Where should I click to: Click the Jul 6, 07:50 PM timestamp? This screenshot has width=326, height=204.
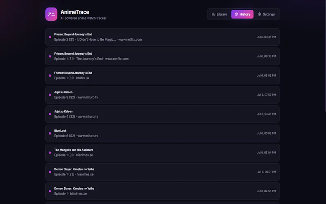(267, 95)
